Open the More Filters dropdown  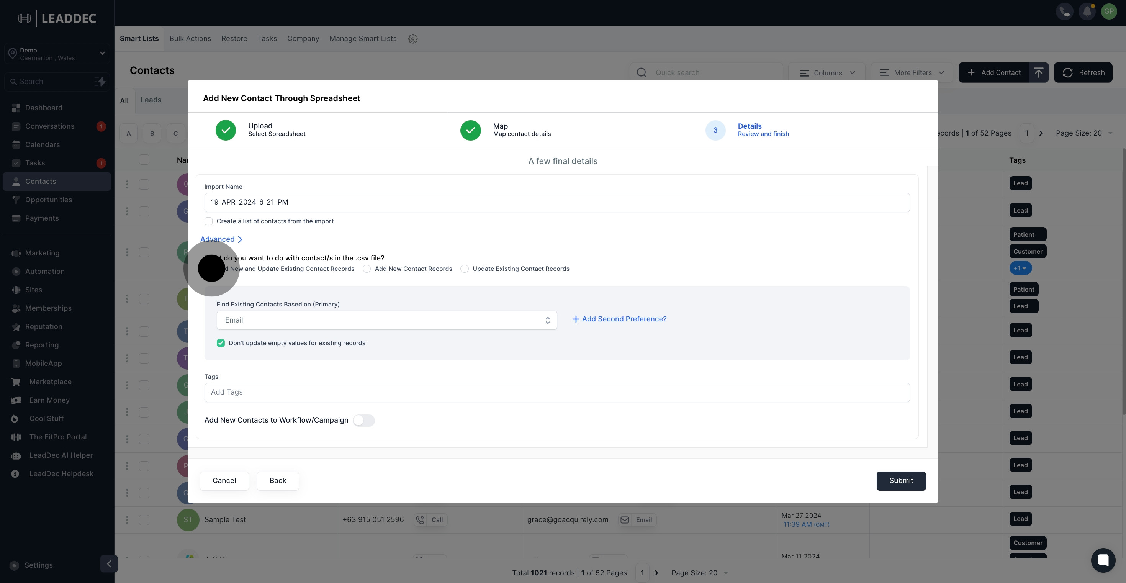pos(912,72)
